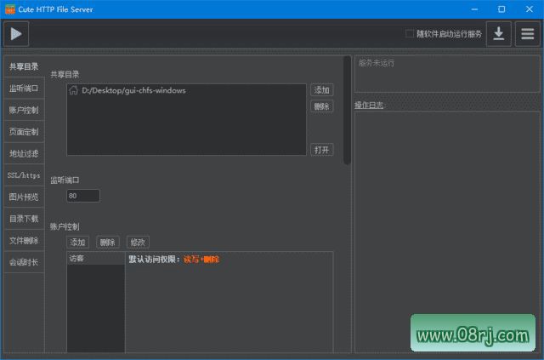Click 添加 beside the shared directory list
This screenshot has width=544, height=360.
click(321, 90)
